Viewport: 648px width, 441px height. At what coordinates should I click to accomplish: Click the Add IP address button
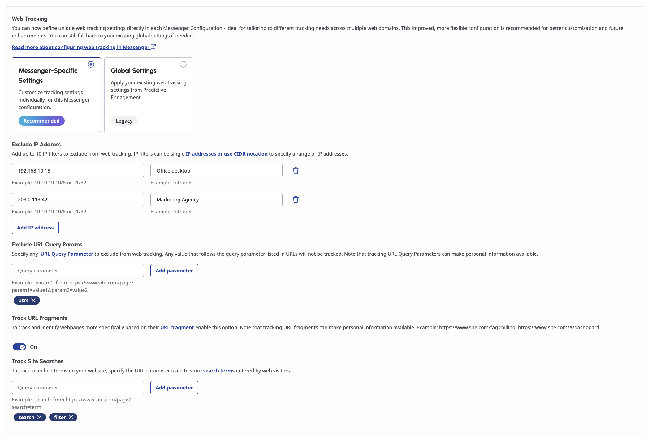35,228
